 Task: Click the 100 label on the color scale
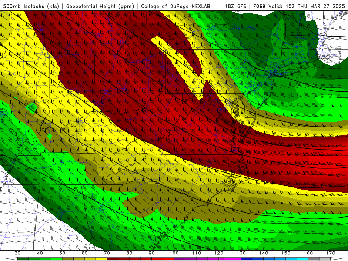[x=174, y=253]
